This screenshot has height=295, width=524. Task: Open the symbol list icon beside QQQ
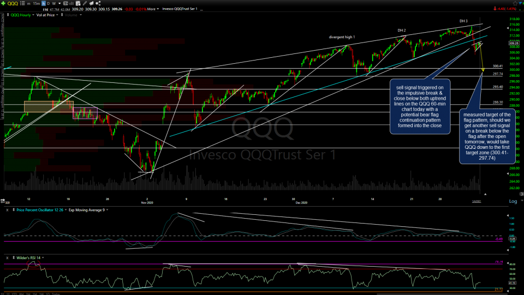coord(22,3)
